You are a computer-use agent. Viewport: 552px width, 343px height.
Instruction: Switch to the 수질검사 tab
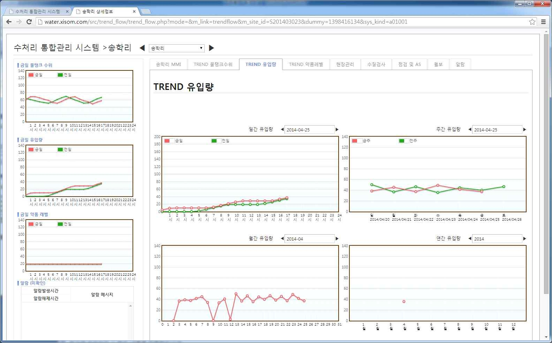tap(376, 64)
